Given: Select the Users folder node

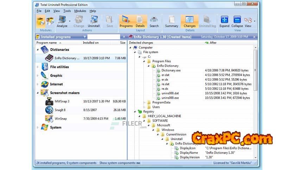Looking at the screenshot, I should [x=156, y=107].
